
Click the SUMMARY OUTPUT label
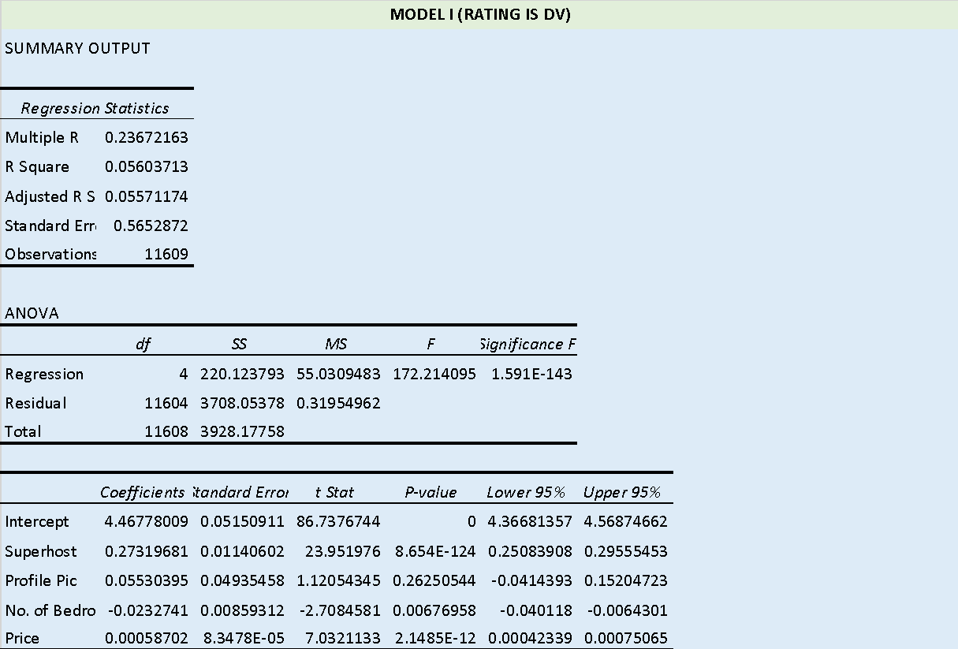76,47
